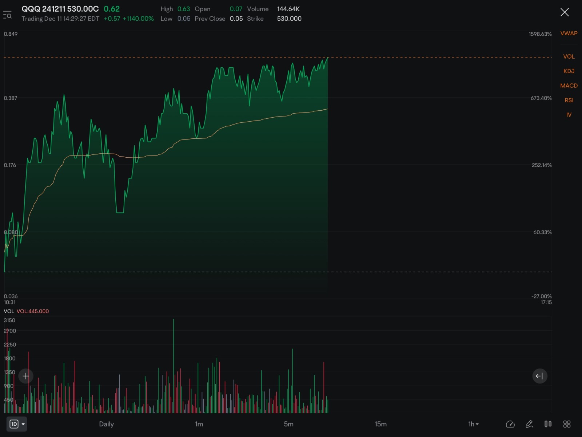582x437 pixels.
Task: Toggle the VWAP indicator
Action: coord(569,33)
